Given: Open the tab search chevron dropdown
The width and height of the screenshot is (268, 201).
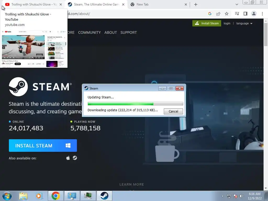Looking at the screenshot, I should 237,4.
